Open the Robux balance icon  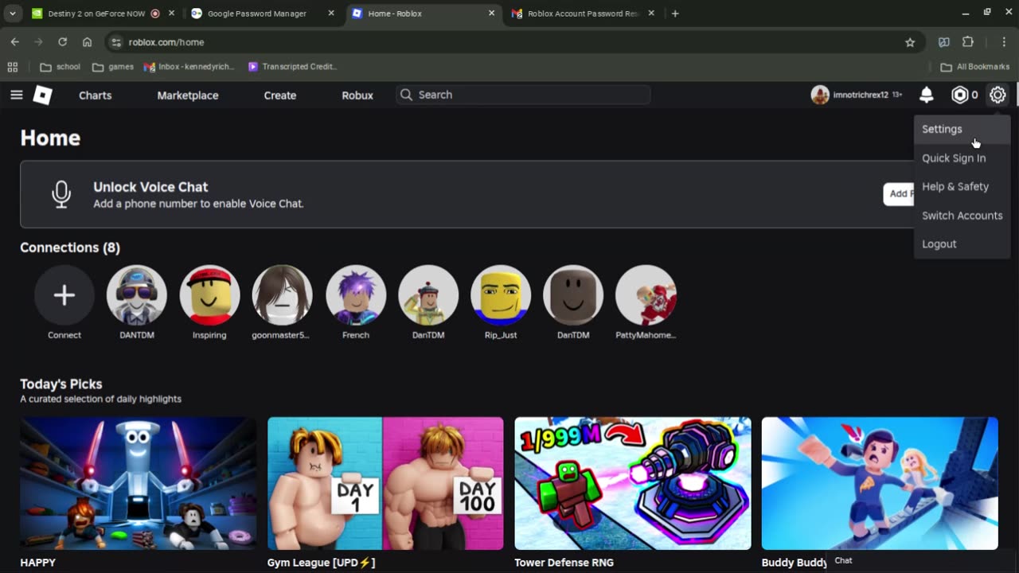click(x=960, y=95)
